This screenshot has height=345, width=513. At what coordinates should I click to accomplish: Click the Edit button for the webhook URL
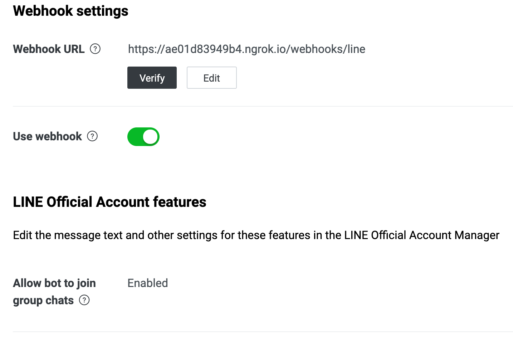pyautogui.click(x=212, y=78)
